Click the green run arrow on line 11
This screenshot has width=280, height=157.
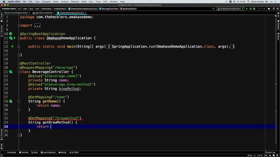point(14,38)
